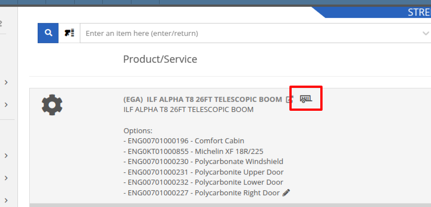431x207 pixels.
Task: Expand the fourth sidebar chevron
Action: (6, 178)
